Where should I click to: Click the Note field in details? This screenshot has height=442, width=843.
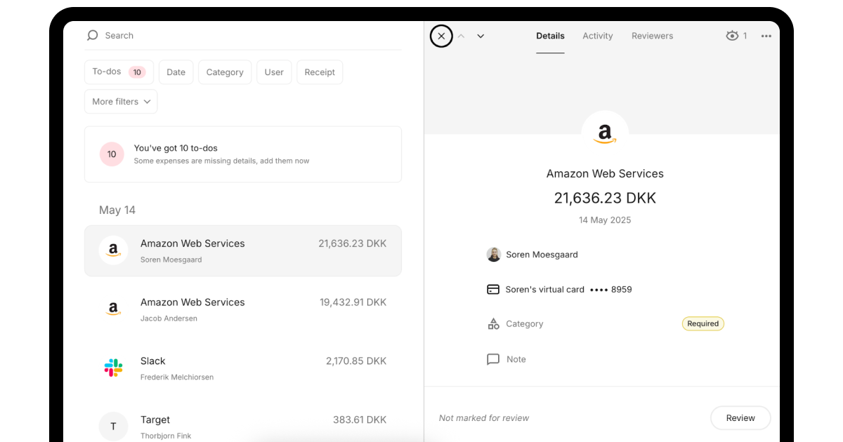click(605, 359)
